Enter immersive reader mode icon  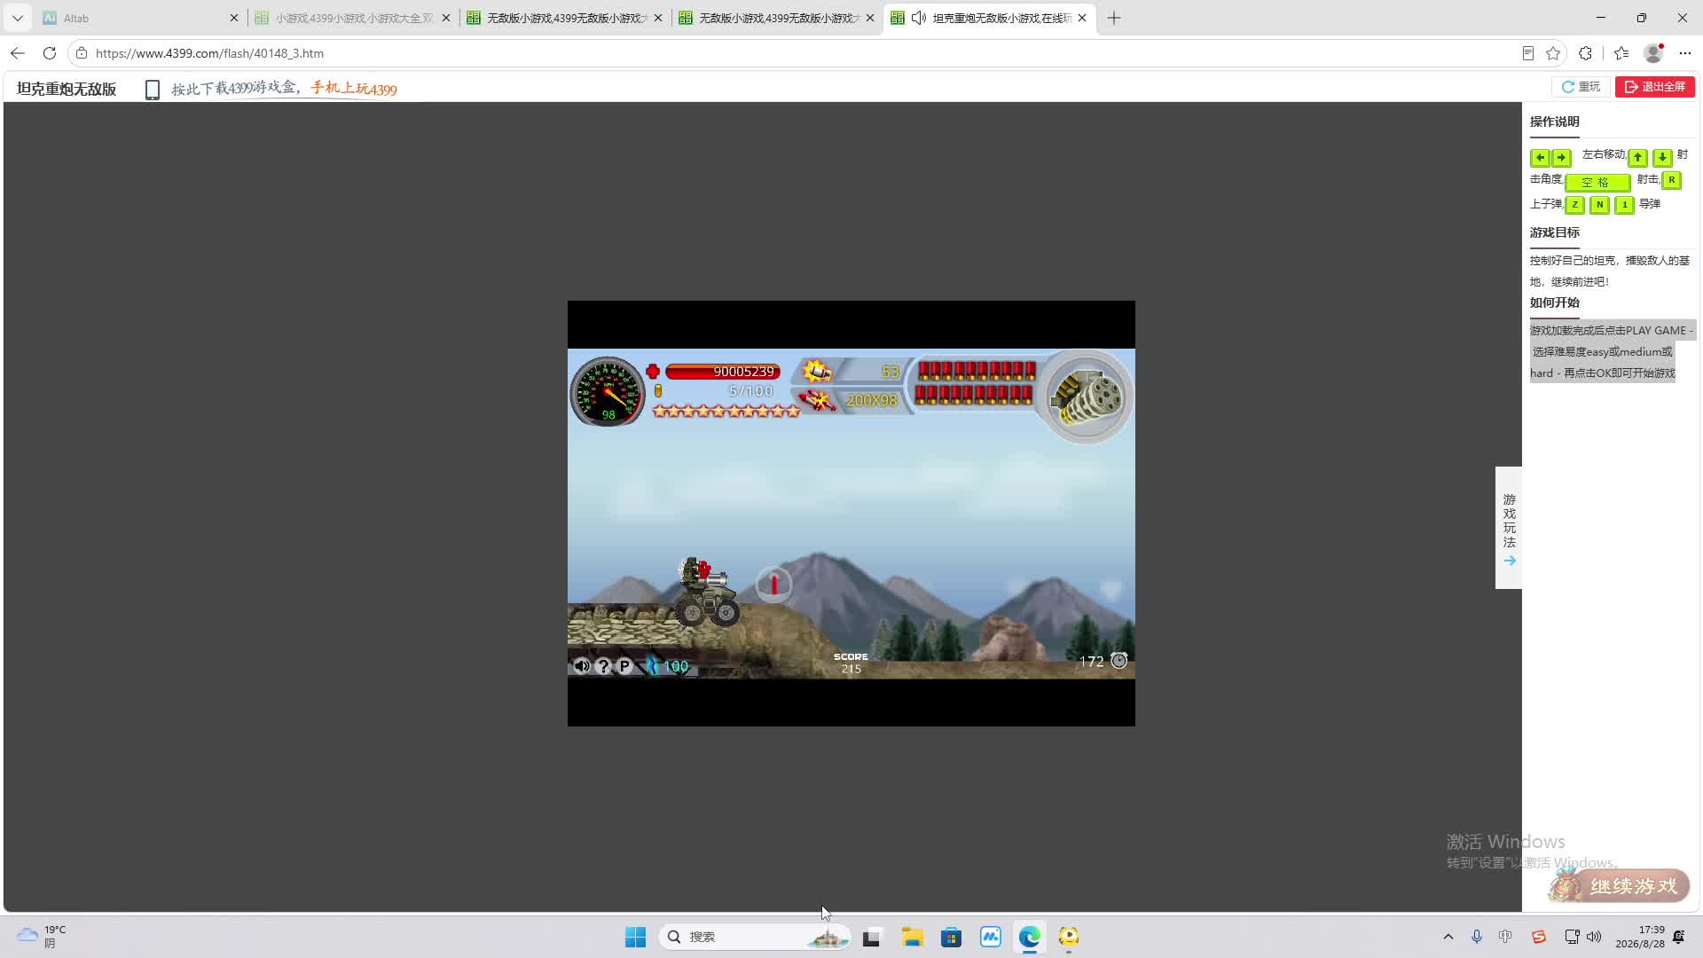pos(1527,53)
